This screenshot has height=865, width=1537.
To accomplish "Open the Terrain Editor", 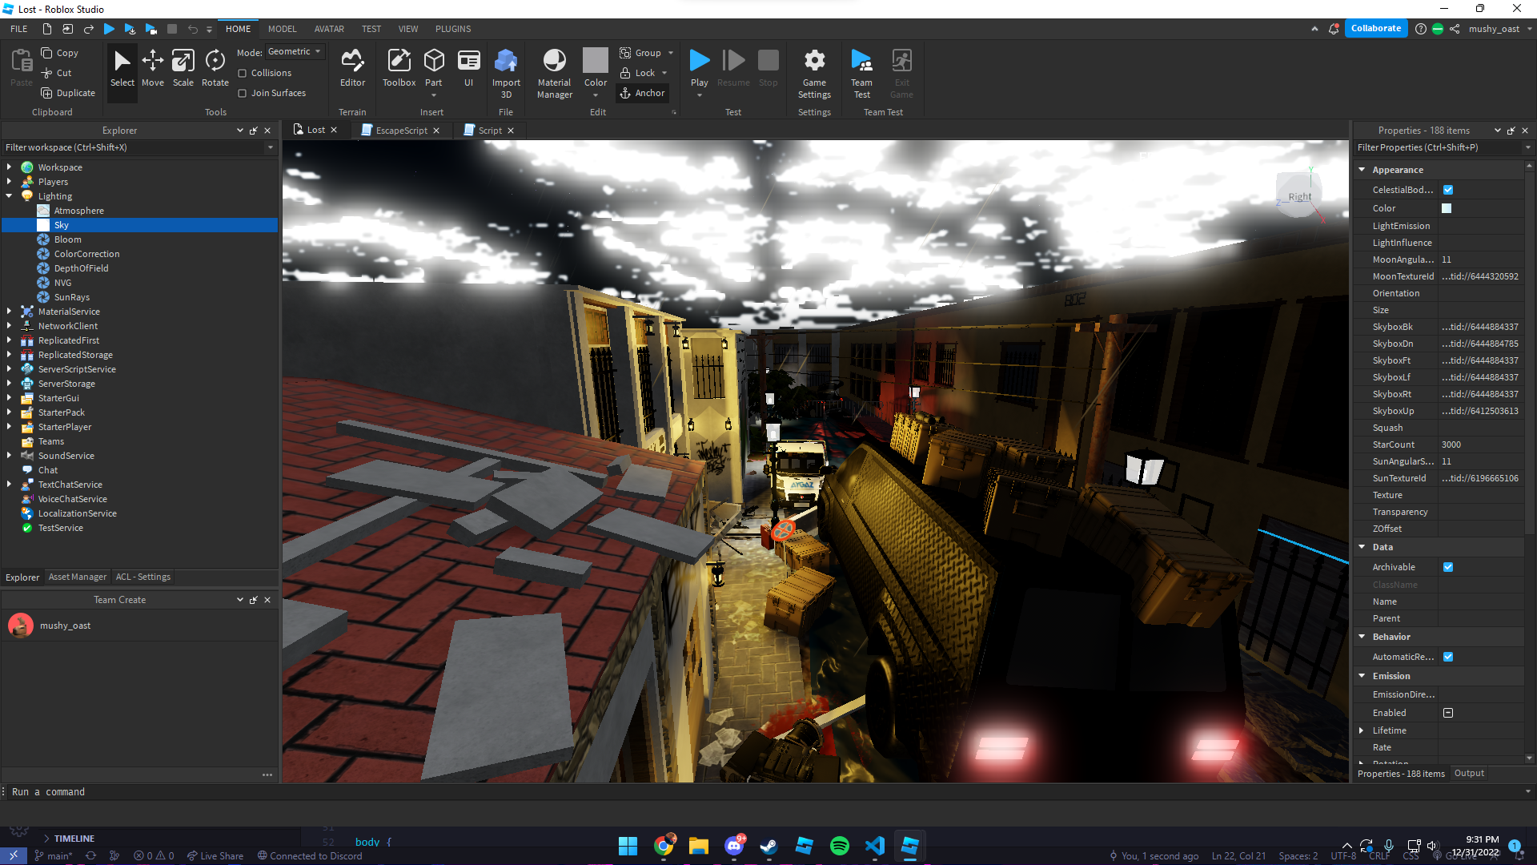I will pyautogui.click(x=352, y=68).
